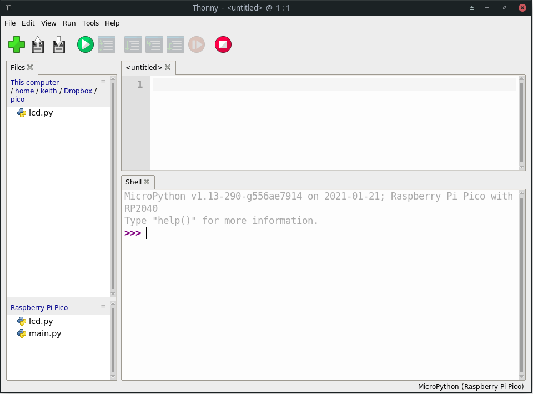Open the This computer files menu
This screenshot has width=533, height=394.
click(x=103, y=82)
